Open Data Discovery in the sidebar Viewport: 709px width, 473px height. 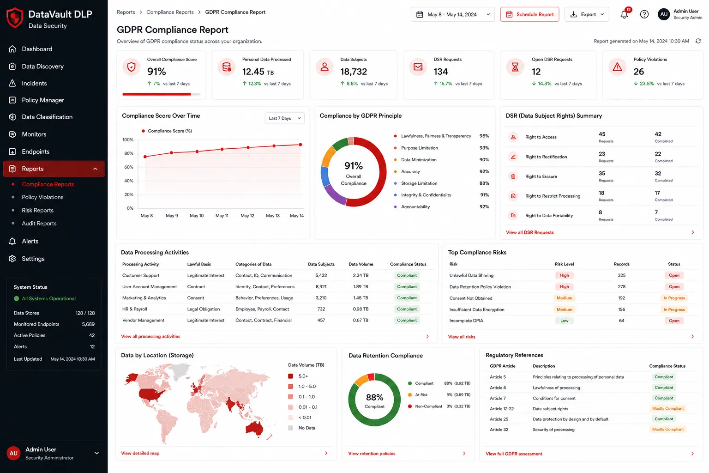(54, 67)
